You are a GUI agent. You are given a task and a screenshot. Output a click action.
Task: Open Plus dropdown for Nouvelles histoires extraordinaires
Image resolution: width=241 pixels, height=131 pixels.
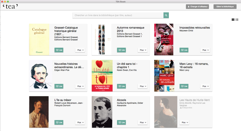coord(80,86)
